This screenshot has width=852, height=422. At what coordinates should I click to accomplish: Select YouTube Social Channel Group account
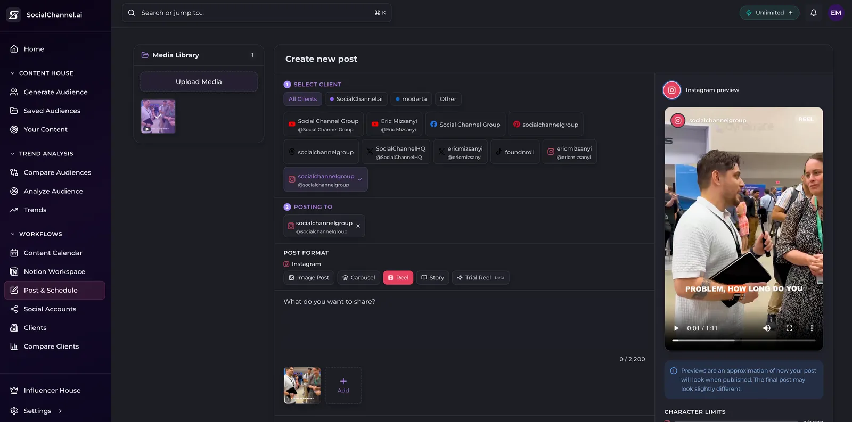[324, 125]
